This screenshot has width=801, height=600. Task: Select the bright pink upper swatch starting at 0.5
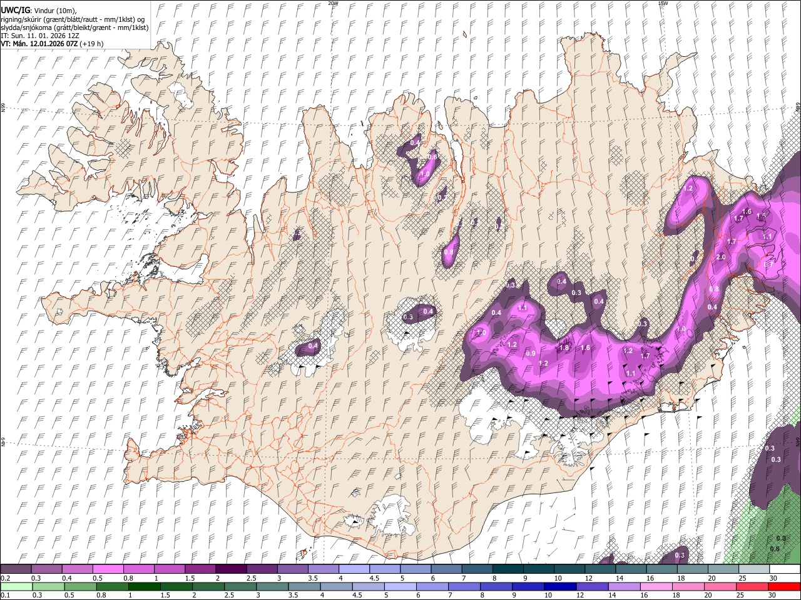[x=108, y=569]
